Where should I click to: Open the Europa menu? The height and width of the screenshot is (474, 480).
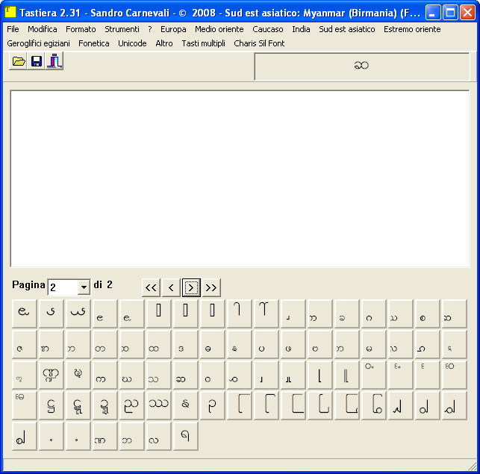173,29
